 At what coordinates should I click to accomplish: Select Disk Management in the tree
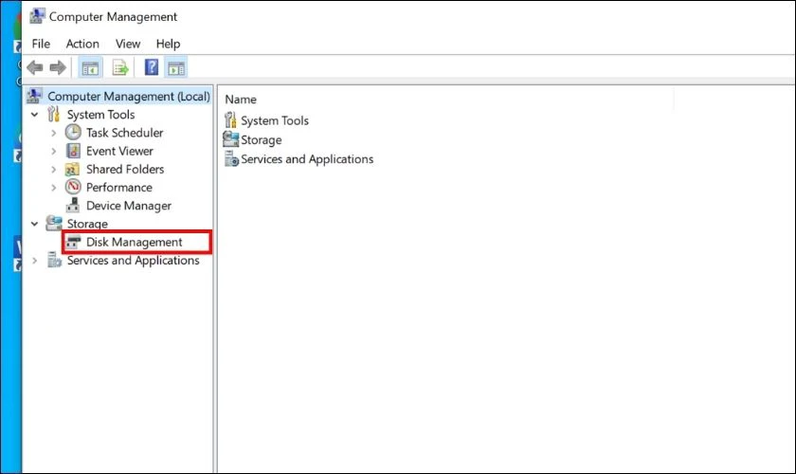[134, 242]
